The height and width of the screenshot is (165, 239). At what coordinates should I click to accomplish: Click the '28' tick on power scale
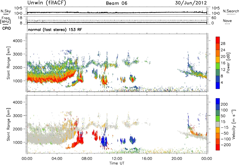[223, 43]
